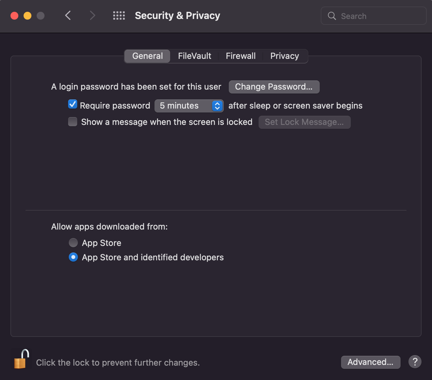
Task: Select the General tab
Action: click(147, 56)
